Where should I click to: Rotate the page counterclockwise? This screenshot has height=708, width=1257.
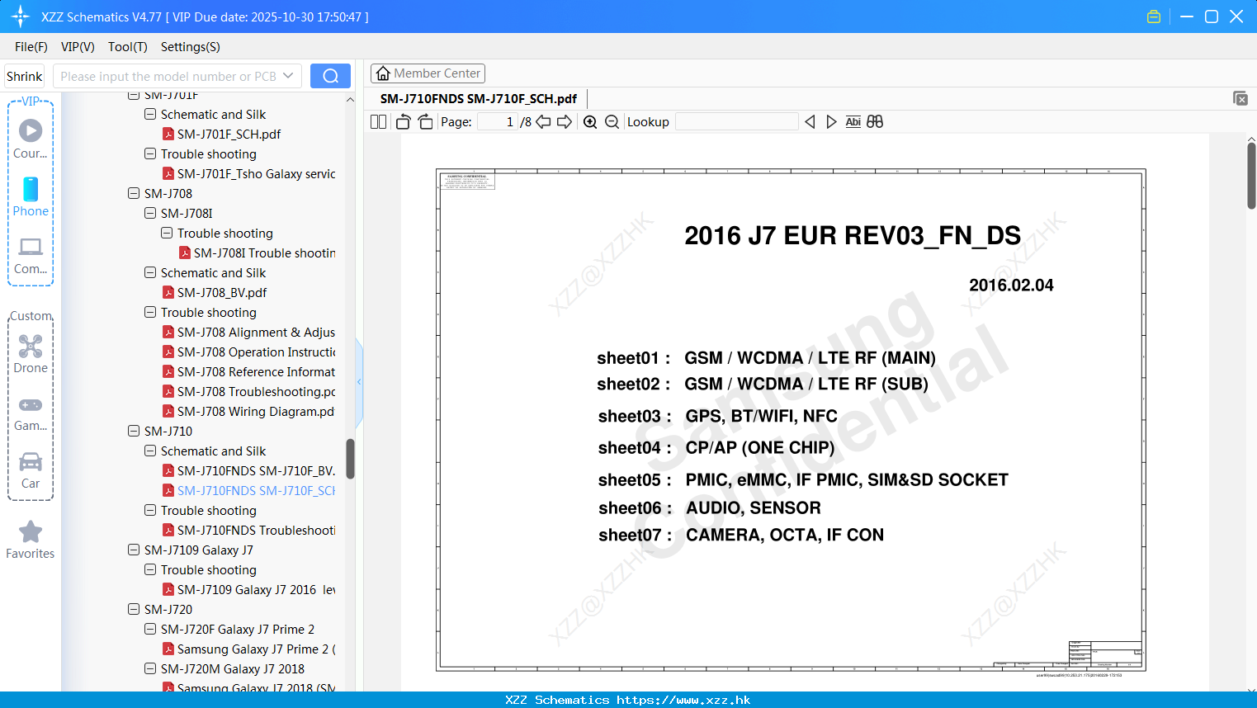coord(403,121)
